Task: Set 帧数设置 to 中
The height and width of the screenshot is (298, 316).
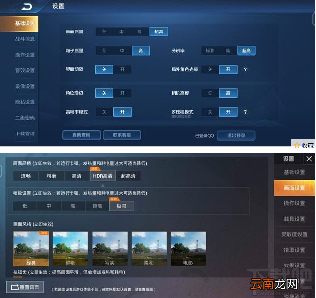Action: 49,206
